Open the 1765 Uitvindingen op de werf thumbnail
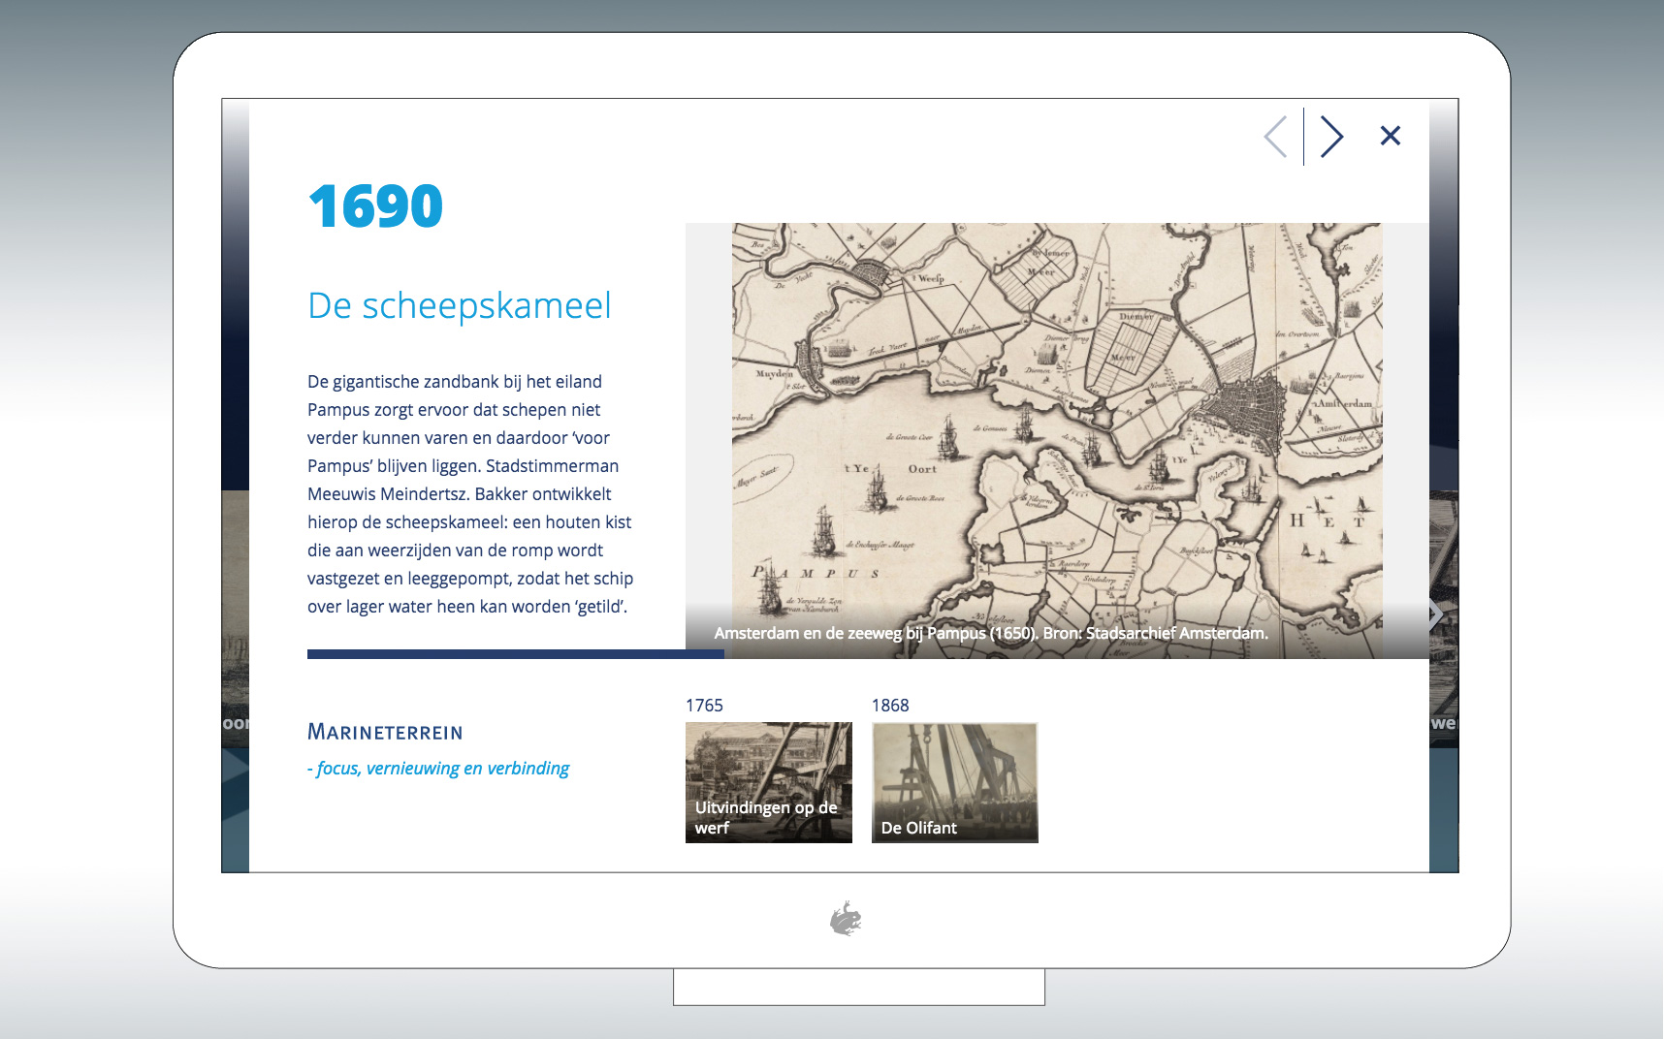This screenshot has height=1039, width=1664. tap(768, 782)
